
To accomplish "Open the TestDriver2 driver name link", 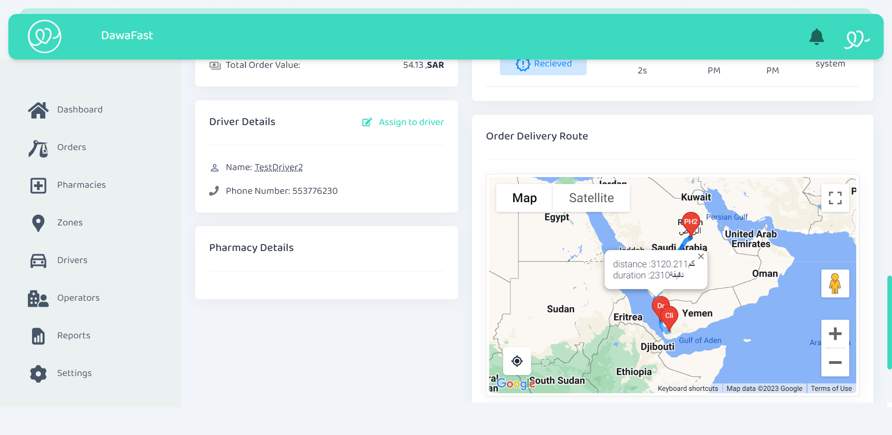I will (x=278, y=167).
